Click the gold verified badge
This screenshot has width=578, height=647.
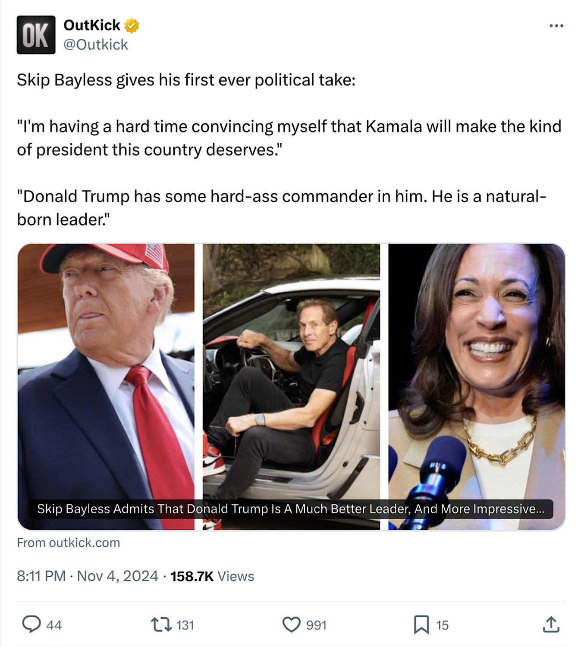pos(132,26)
